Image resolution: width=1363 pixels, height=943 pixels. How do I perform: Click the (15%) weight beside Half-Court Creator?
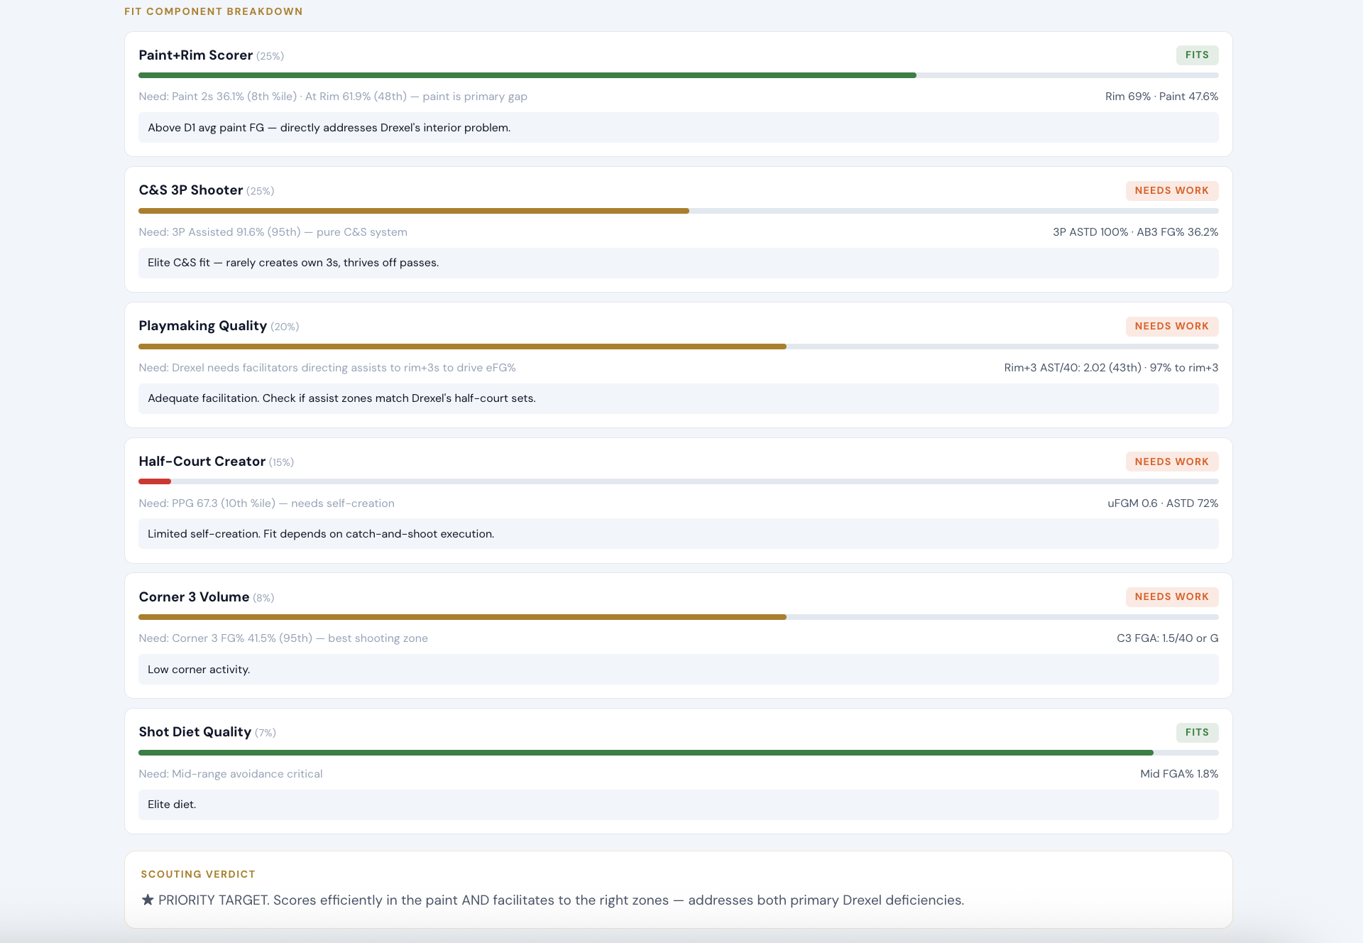[282, 462]
